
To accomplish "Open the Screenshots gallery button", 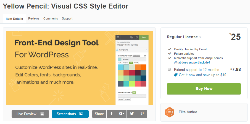I will pos(70,114).
